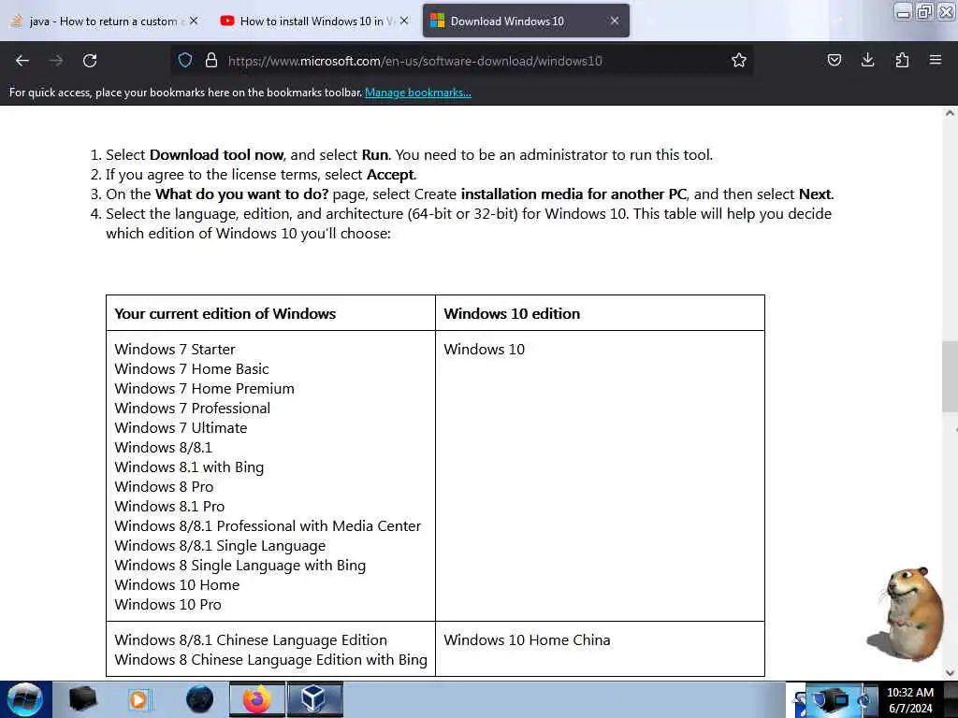Click 'Windows 7 Starter' text in table
The height and width of the screenshot is (718, 958).
point(175,350)
